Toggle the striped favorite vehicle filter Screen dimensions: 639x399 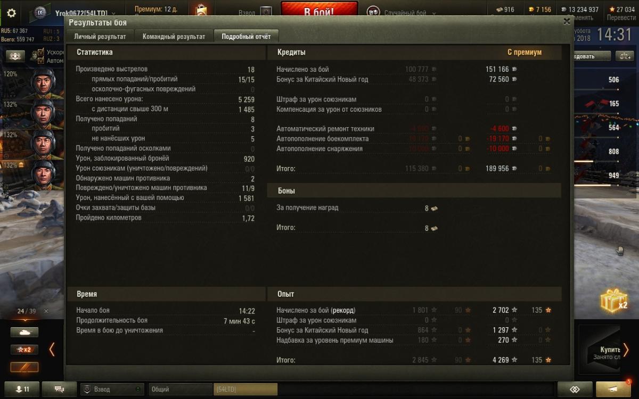coord(24,367)
